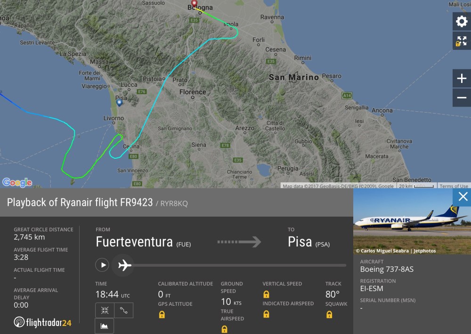Play the flight playback

pyautogui.click(x=102, y=265)
